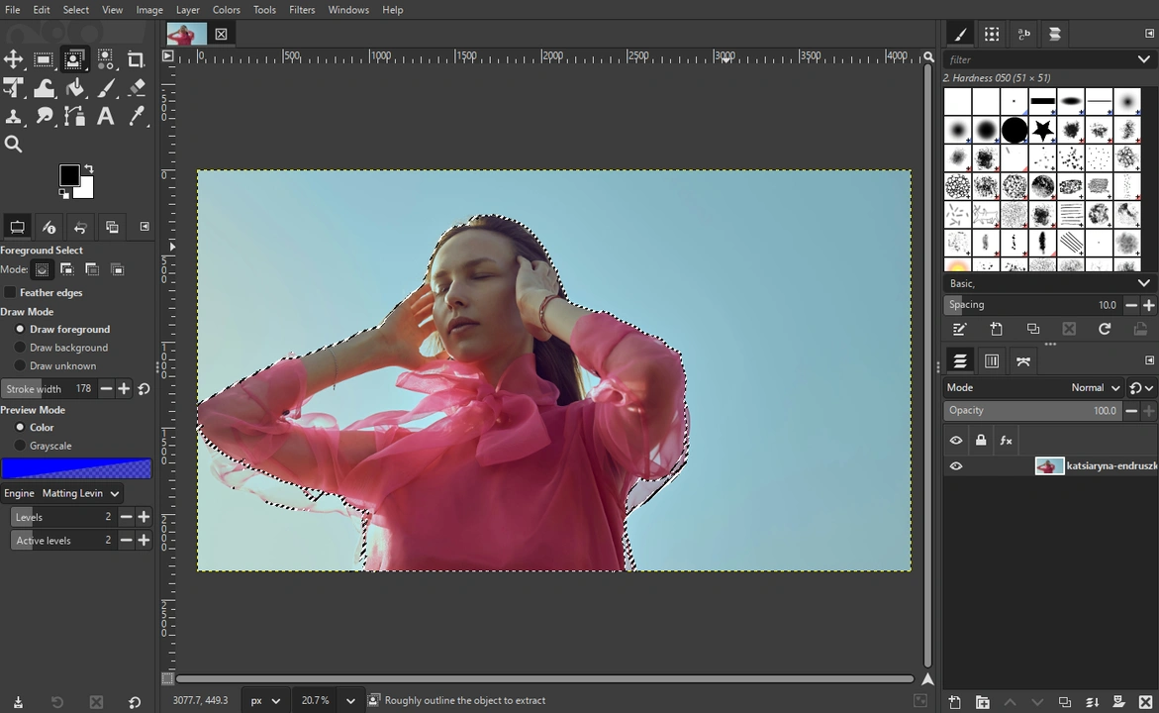Switch to the Tool Options tab
Viewport: 1159px width, 713px height.
tap(17, 227)
